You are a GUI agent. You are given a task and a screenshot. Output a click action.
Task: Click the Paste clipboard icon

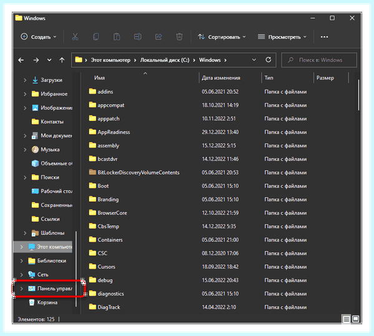coord(117,37)
